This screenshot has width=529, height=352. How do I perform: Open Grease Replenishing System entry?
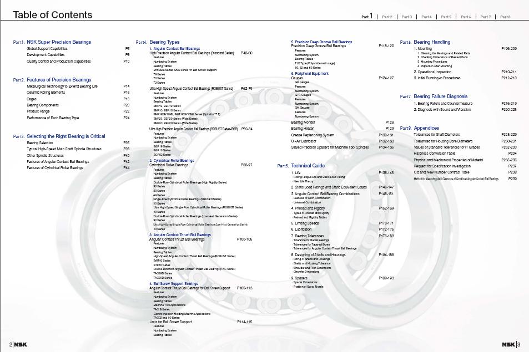pos(313,135)
